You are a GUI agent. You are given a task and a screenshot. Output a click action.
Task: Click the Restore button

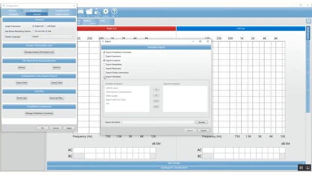tap(57, 68)
